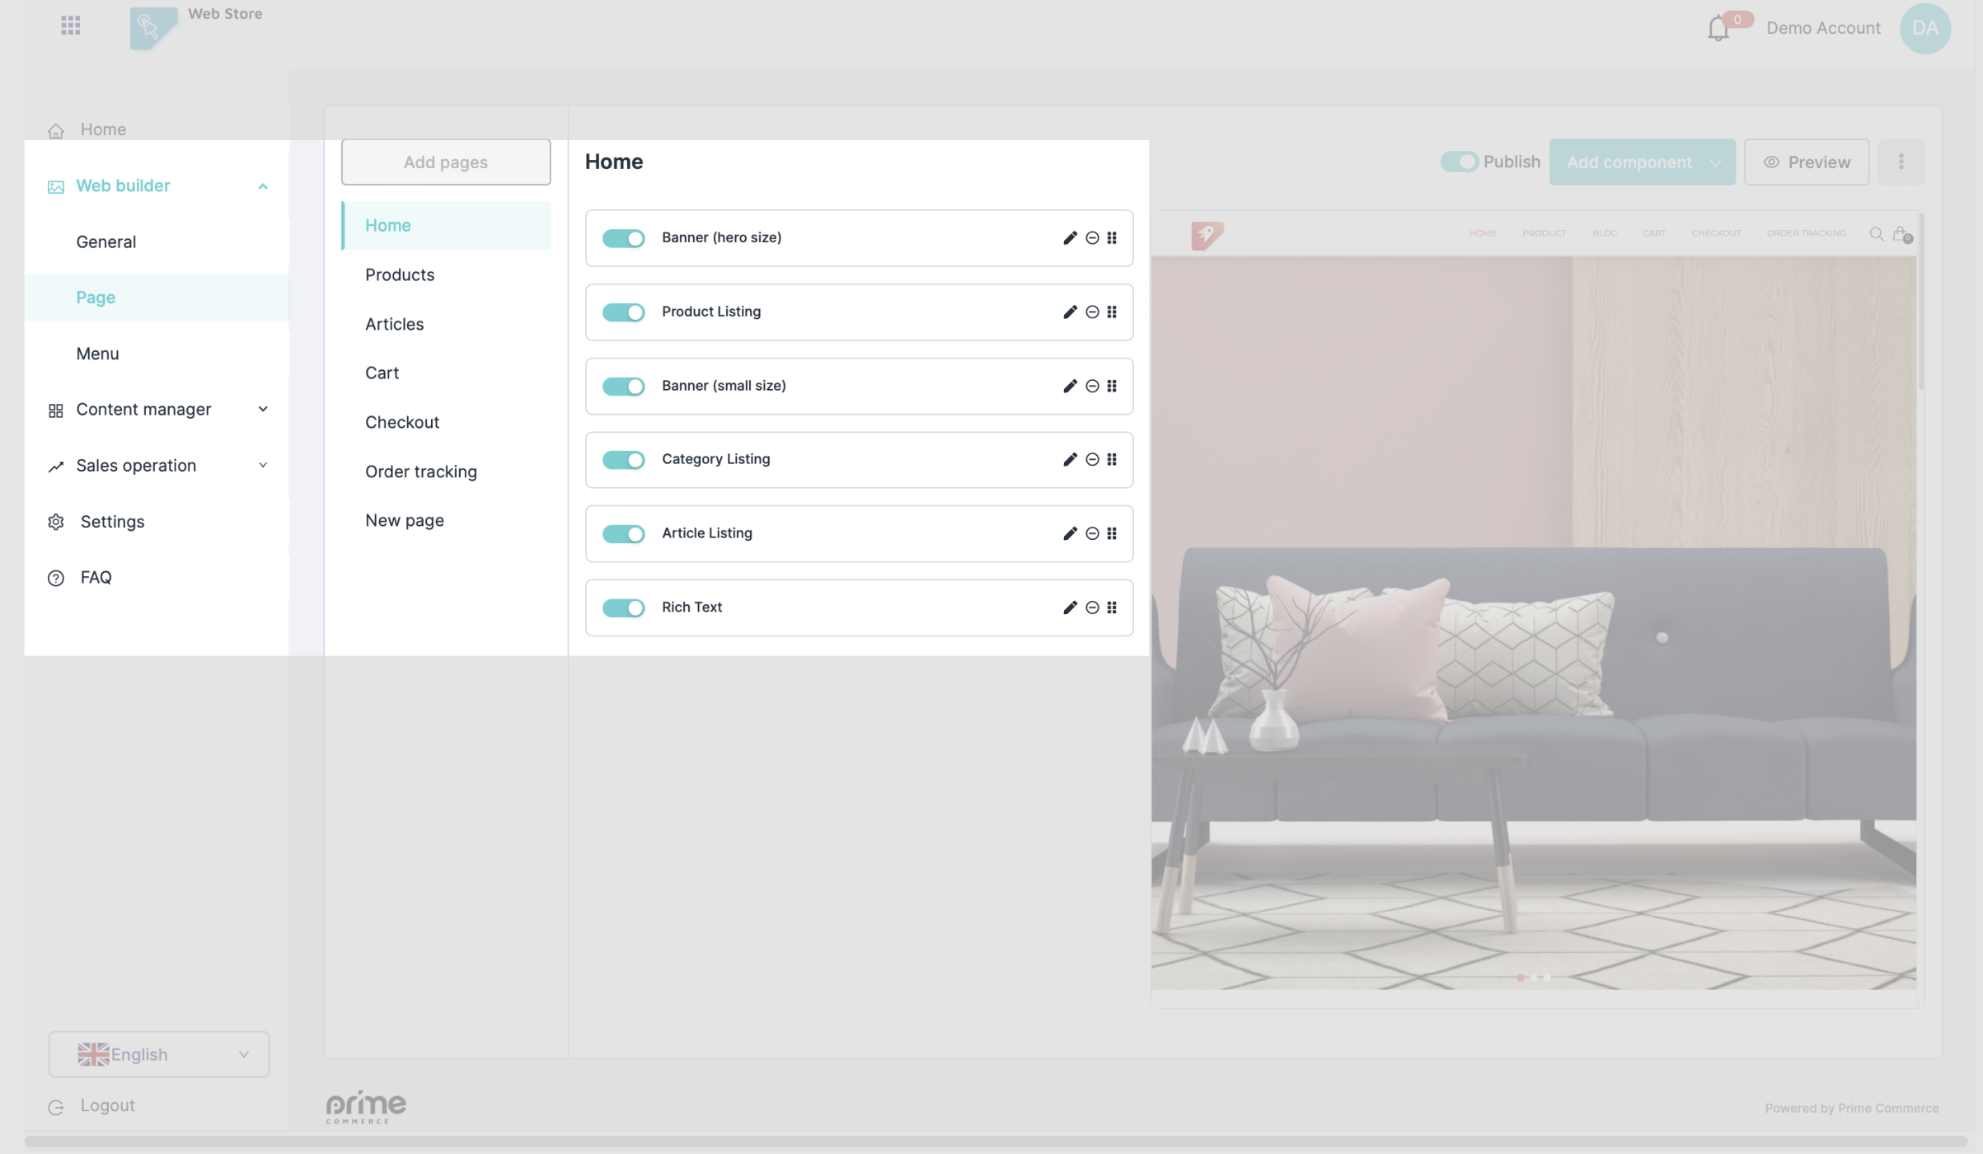
Task: Open the notifications bell
Action: 1718,29
